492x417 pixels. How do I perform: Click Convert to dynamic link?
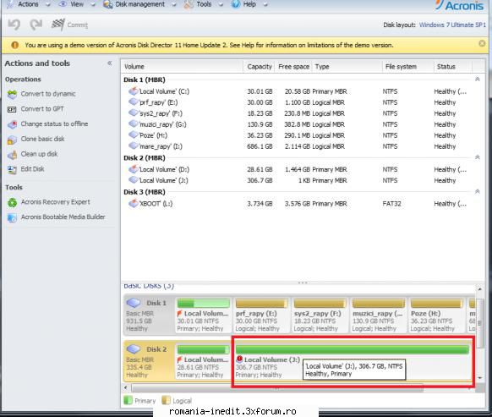click(x=48, y=94)
